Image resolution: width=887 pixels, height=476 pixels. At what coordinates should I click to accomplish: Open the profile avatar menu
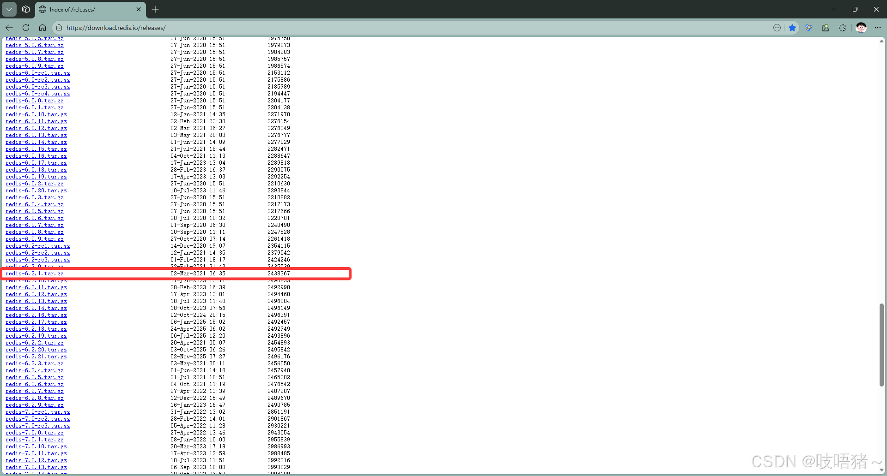click(x=861, y=28)
